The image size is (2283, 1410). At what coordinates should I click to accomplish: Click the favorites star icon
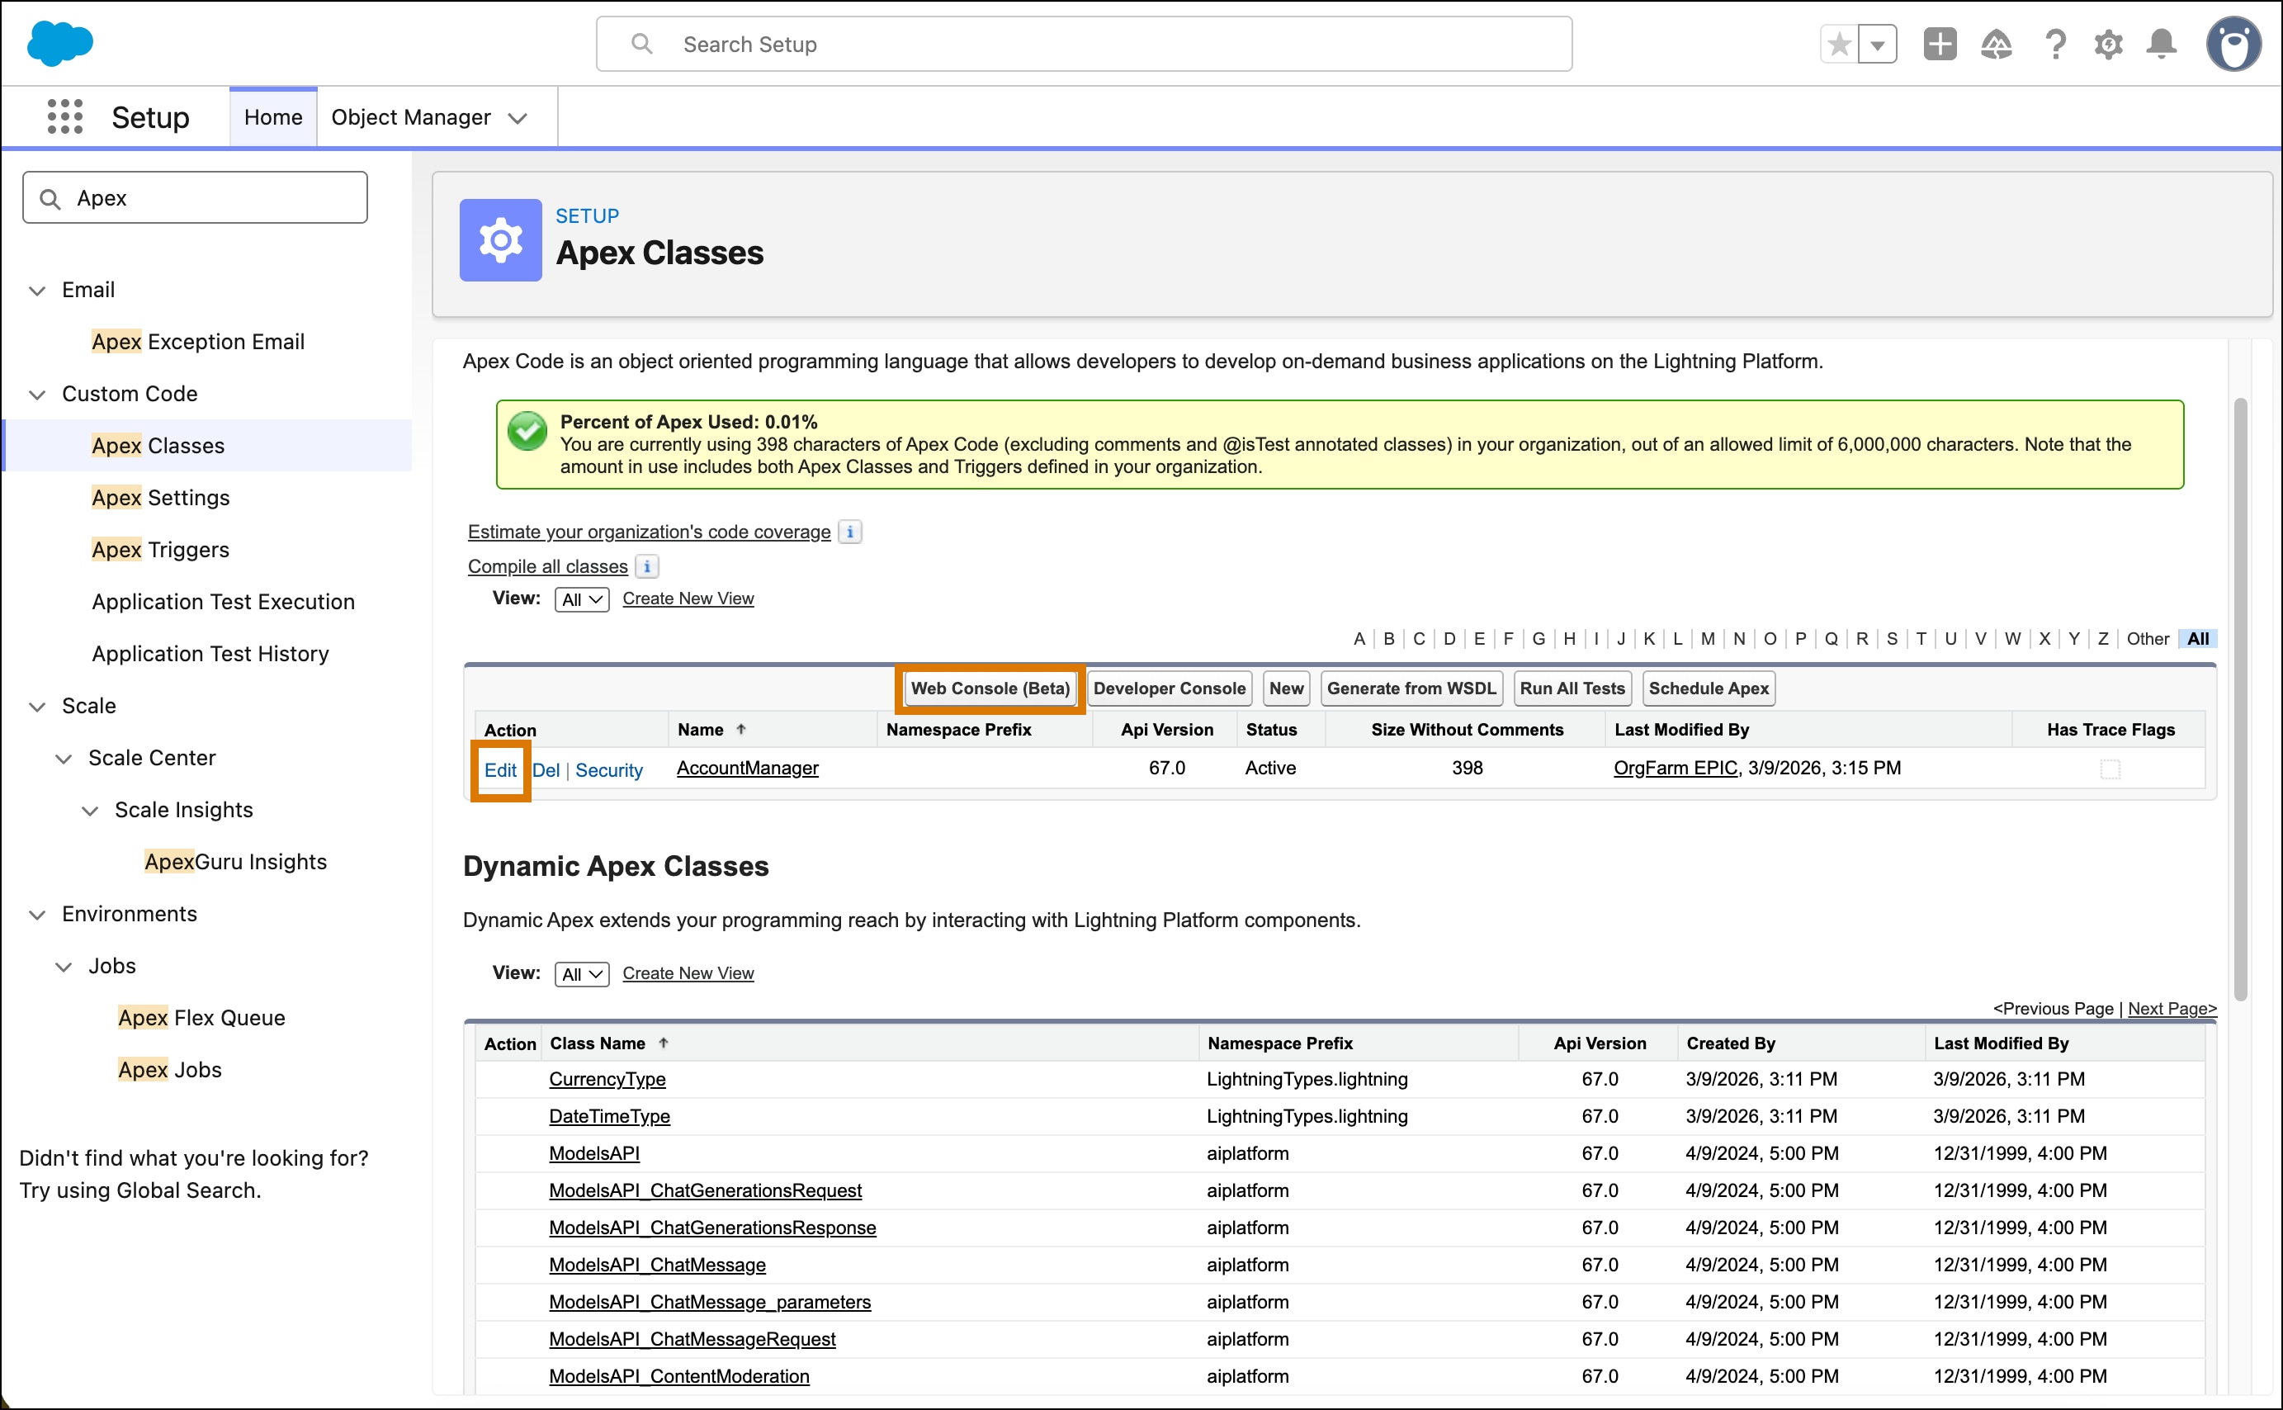point(1838,44)
